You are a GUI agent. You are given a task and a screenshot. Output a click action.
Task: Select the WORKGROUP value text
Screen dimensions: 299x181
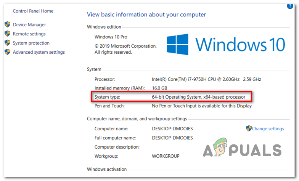[x=166, y=156]
